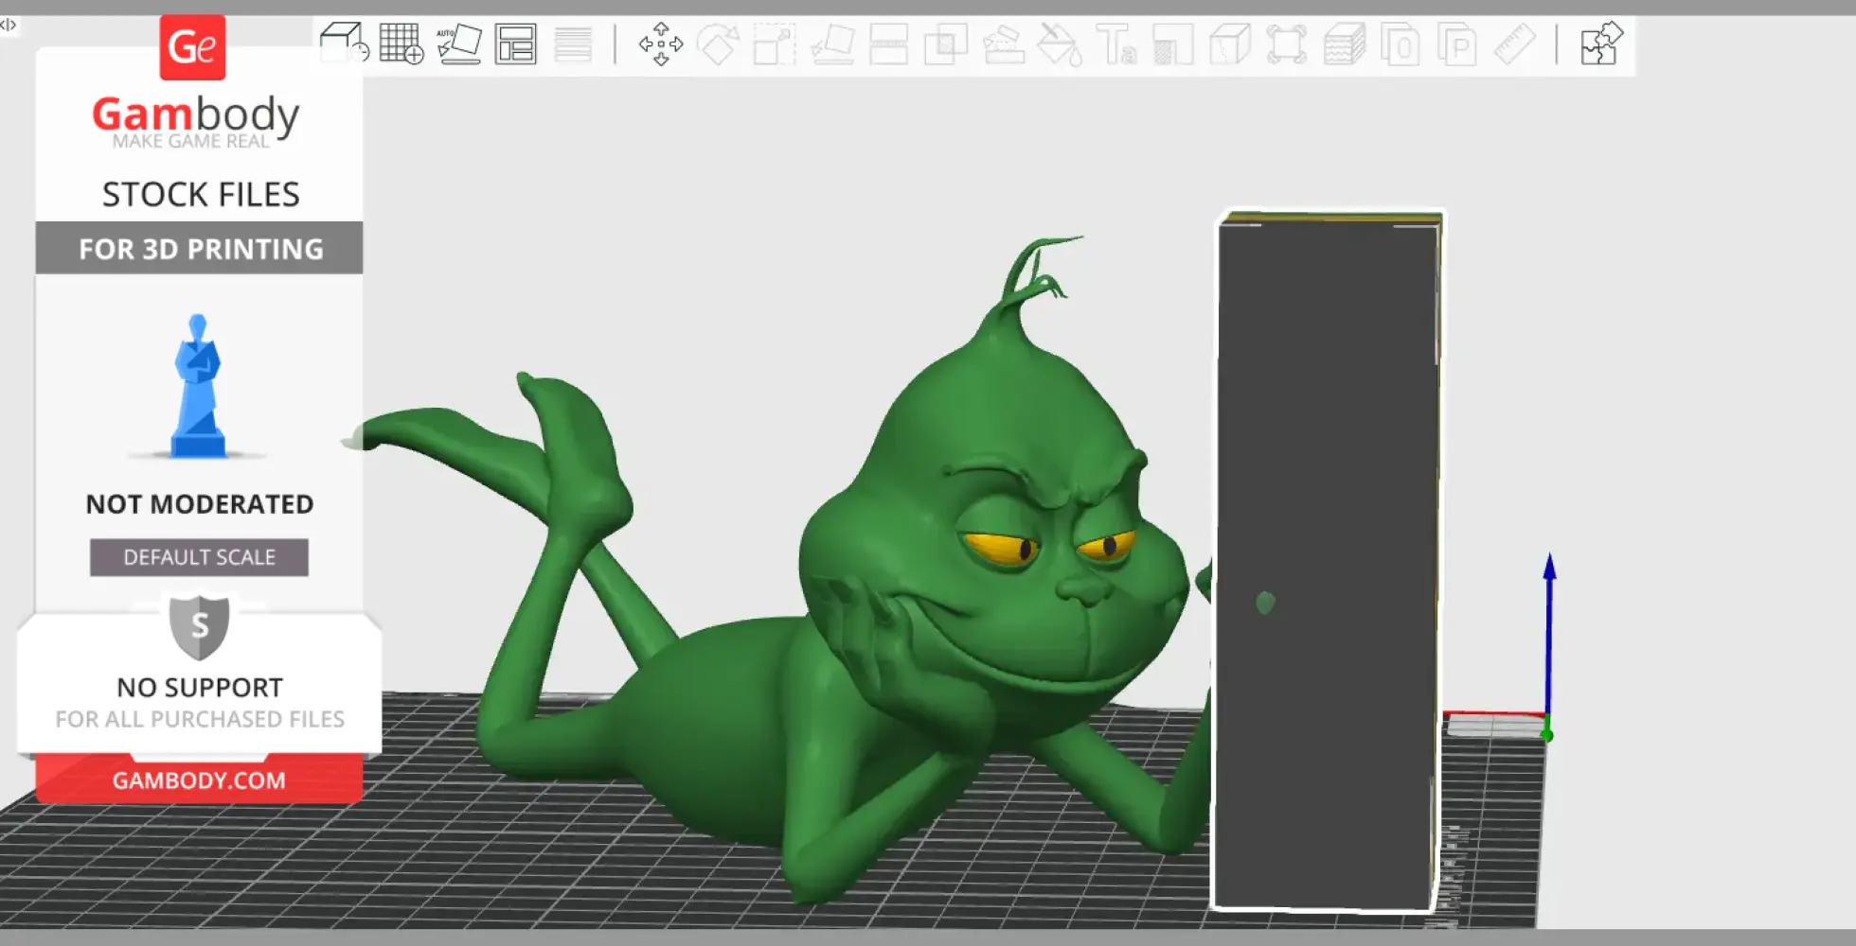Screen dimensions: 1856x946
Task: Click the DEFAULT SCALE button
Action: point(198,557)
